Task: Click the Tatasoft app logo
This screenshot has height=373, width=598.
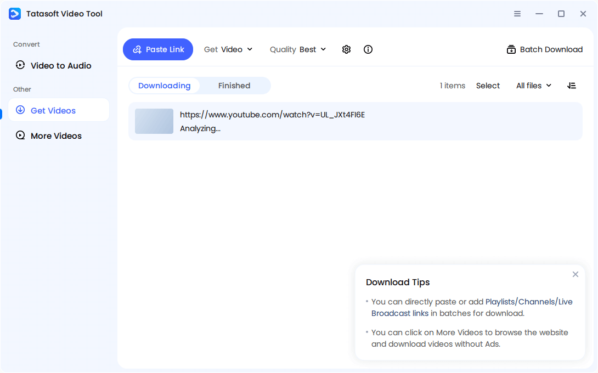Action: [14, 13]
